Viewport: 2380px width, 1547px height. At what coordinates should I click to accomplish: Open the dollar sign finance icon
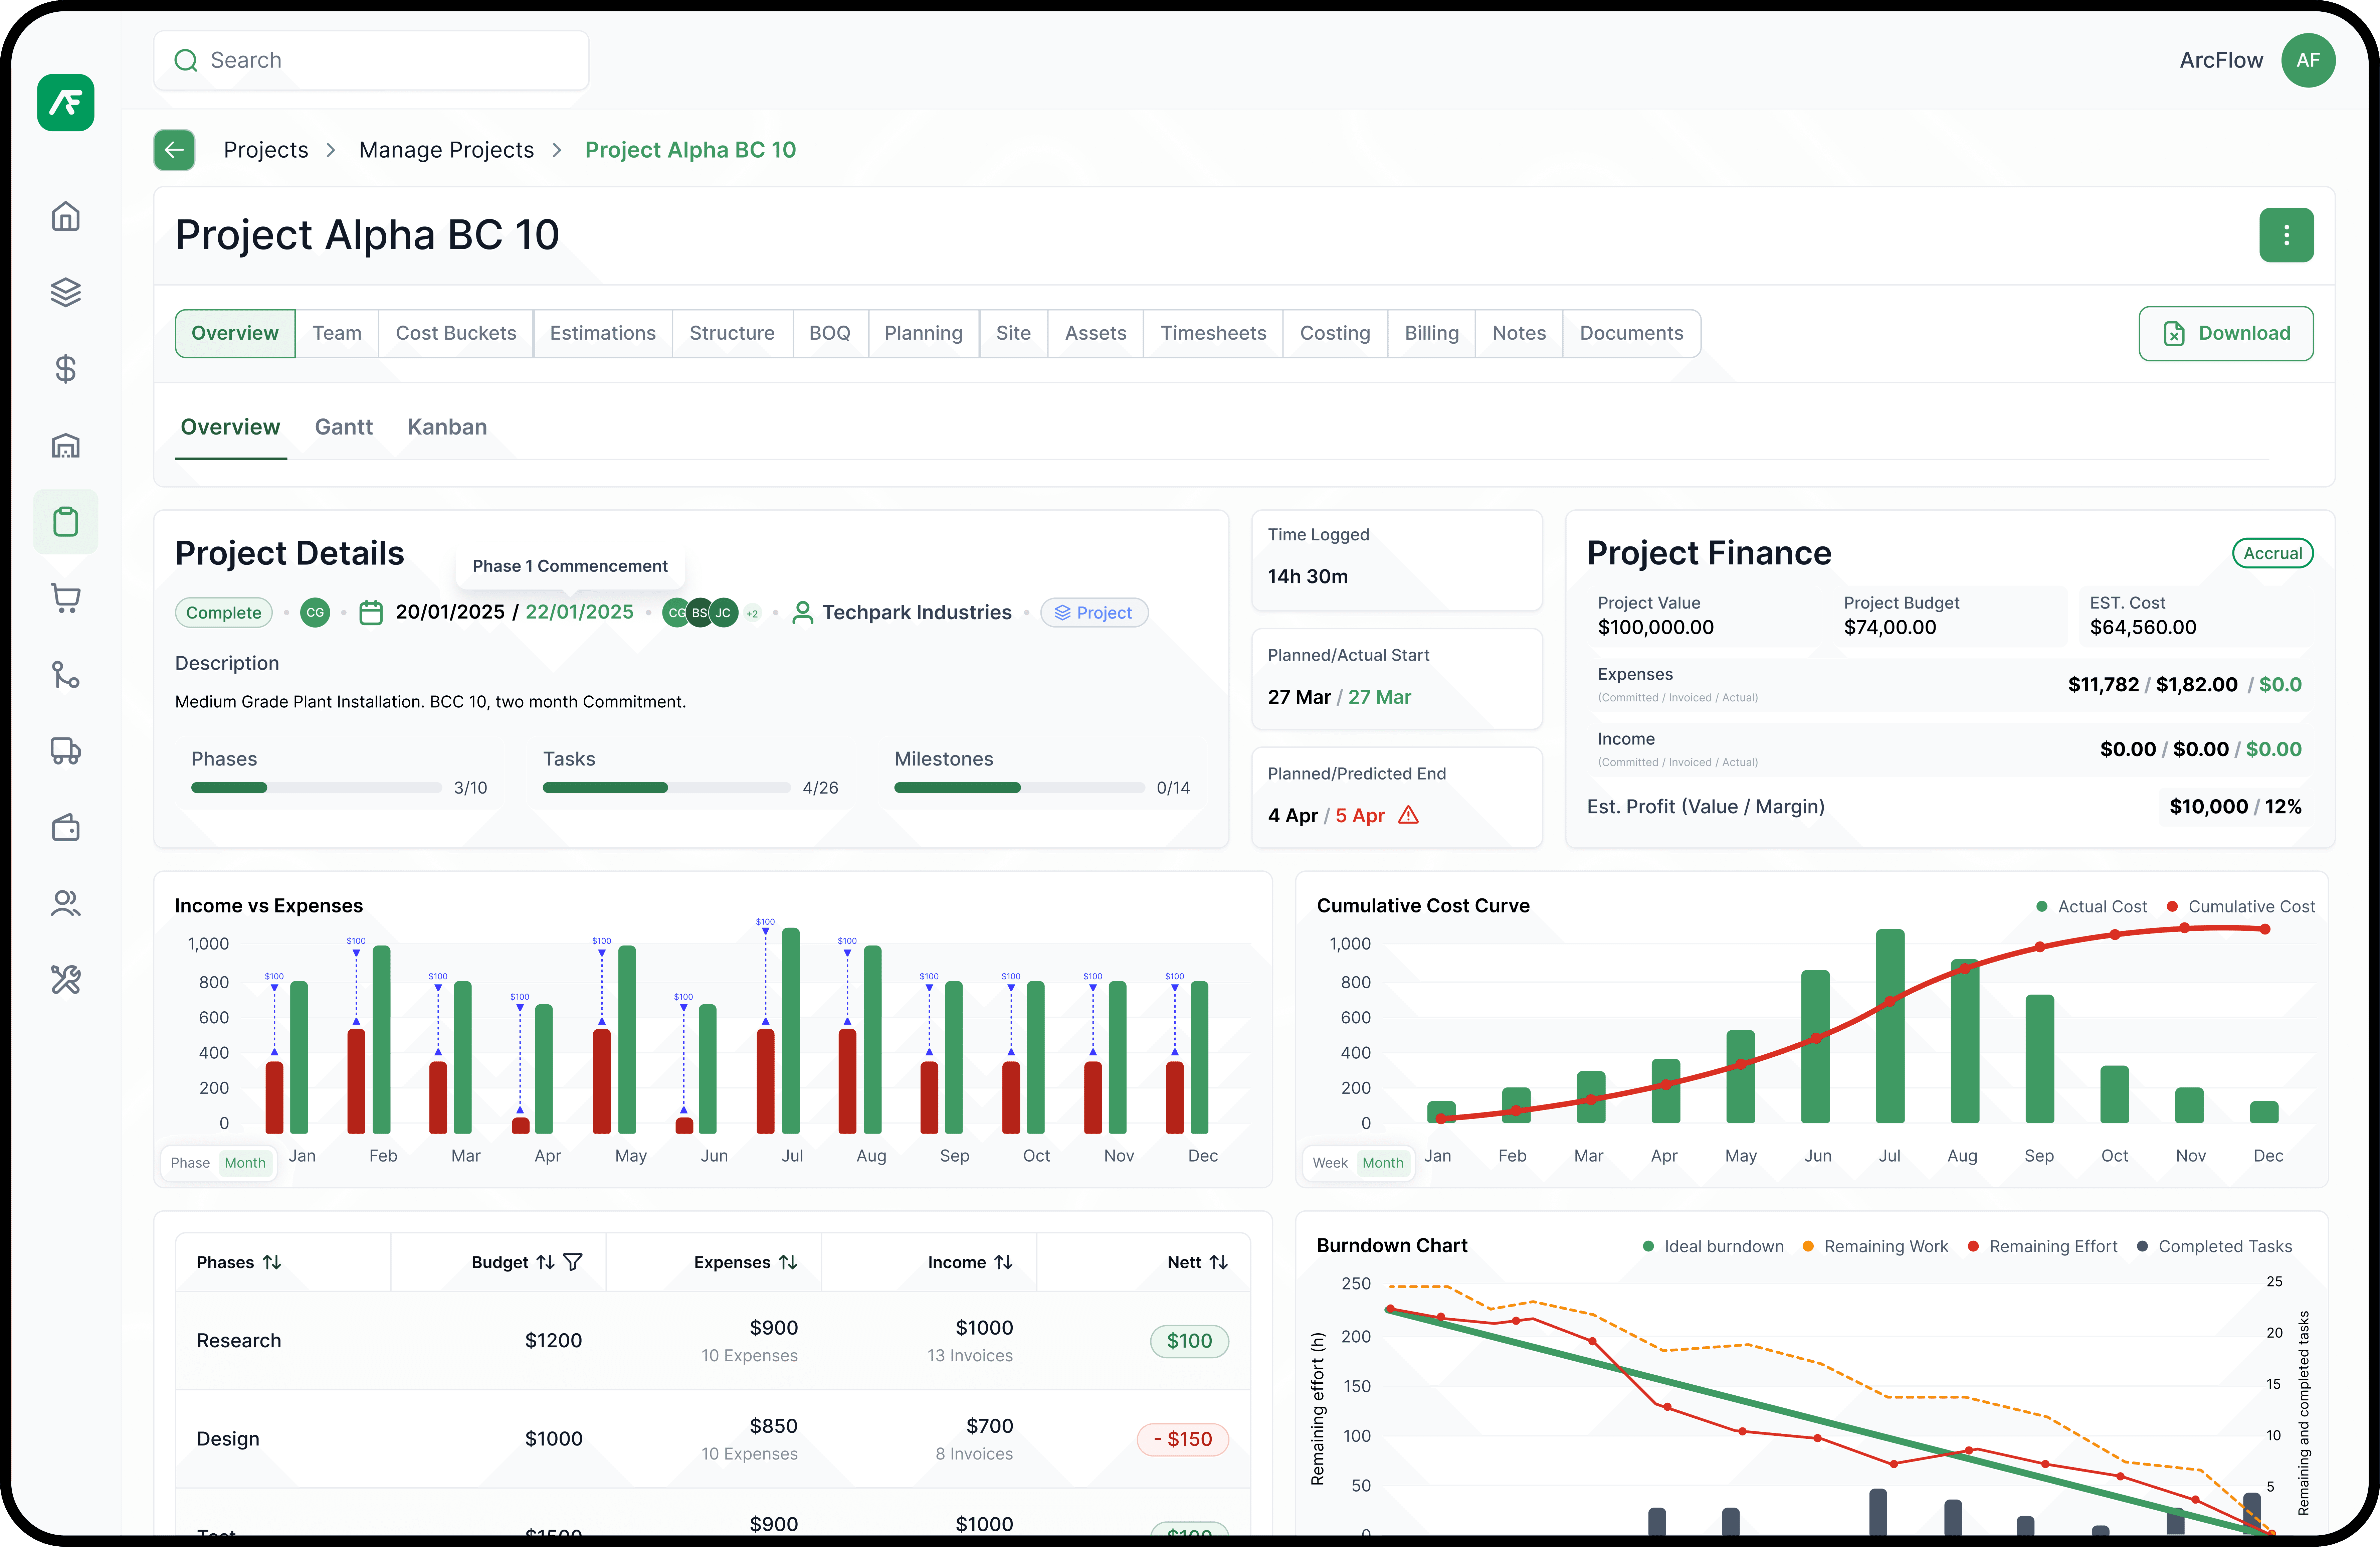click(66, 369)
